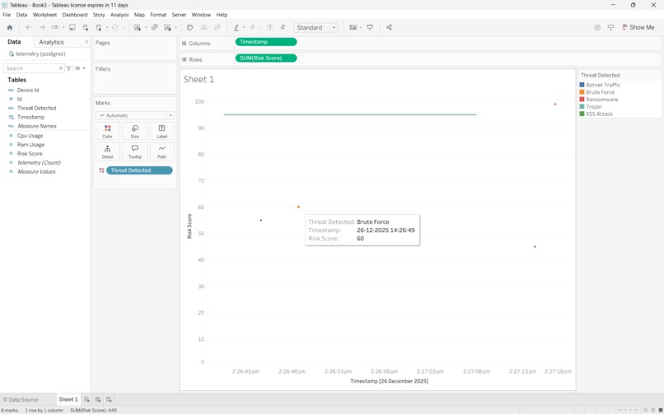
Task: Open the New Worksheet dropdown arrow
Action: pos(146,27)
